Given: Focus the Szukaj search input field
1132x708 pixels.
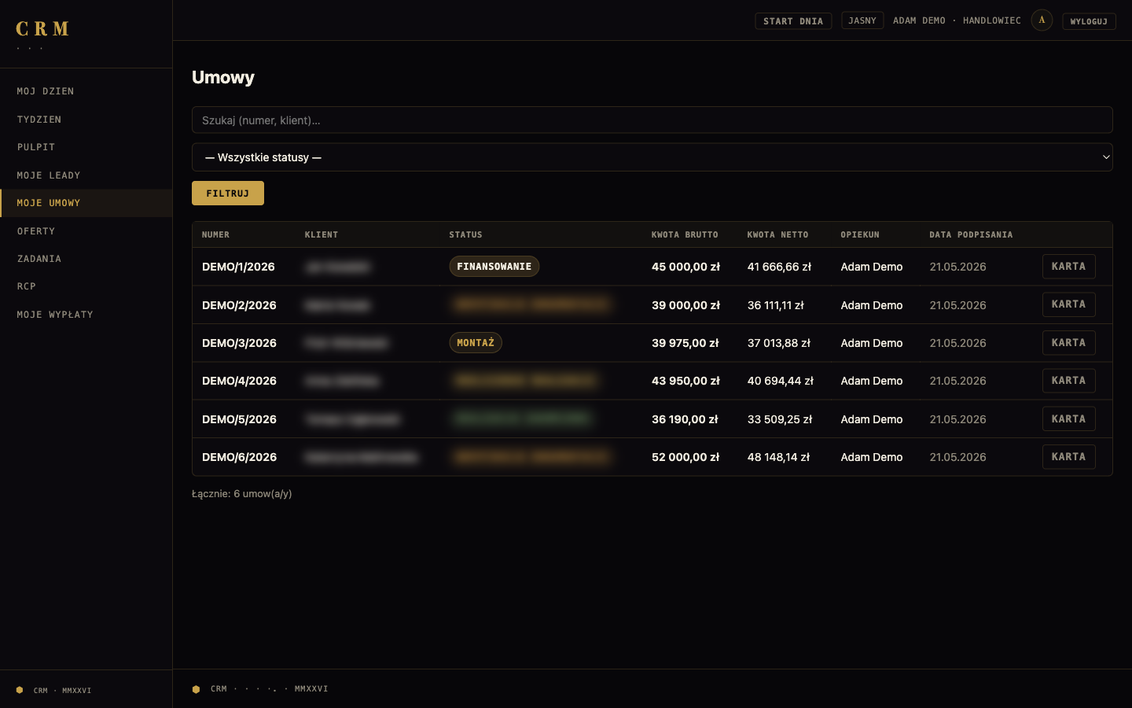Looking at the screenshot, I should tap(652, 120).
